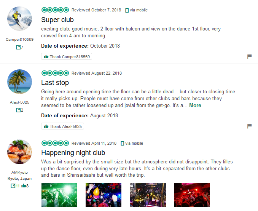This screenshot has height=211, width=258.
Task: Open Camper816559's skier profile avatar
Action: (19, 19)
